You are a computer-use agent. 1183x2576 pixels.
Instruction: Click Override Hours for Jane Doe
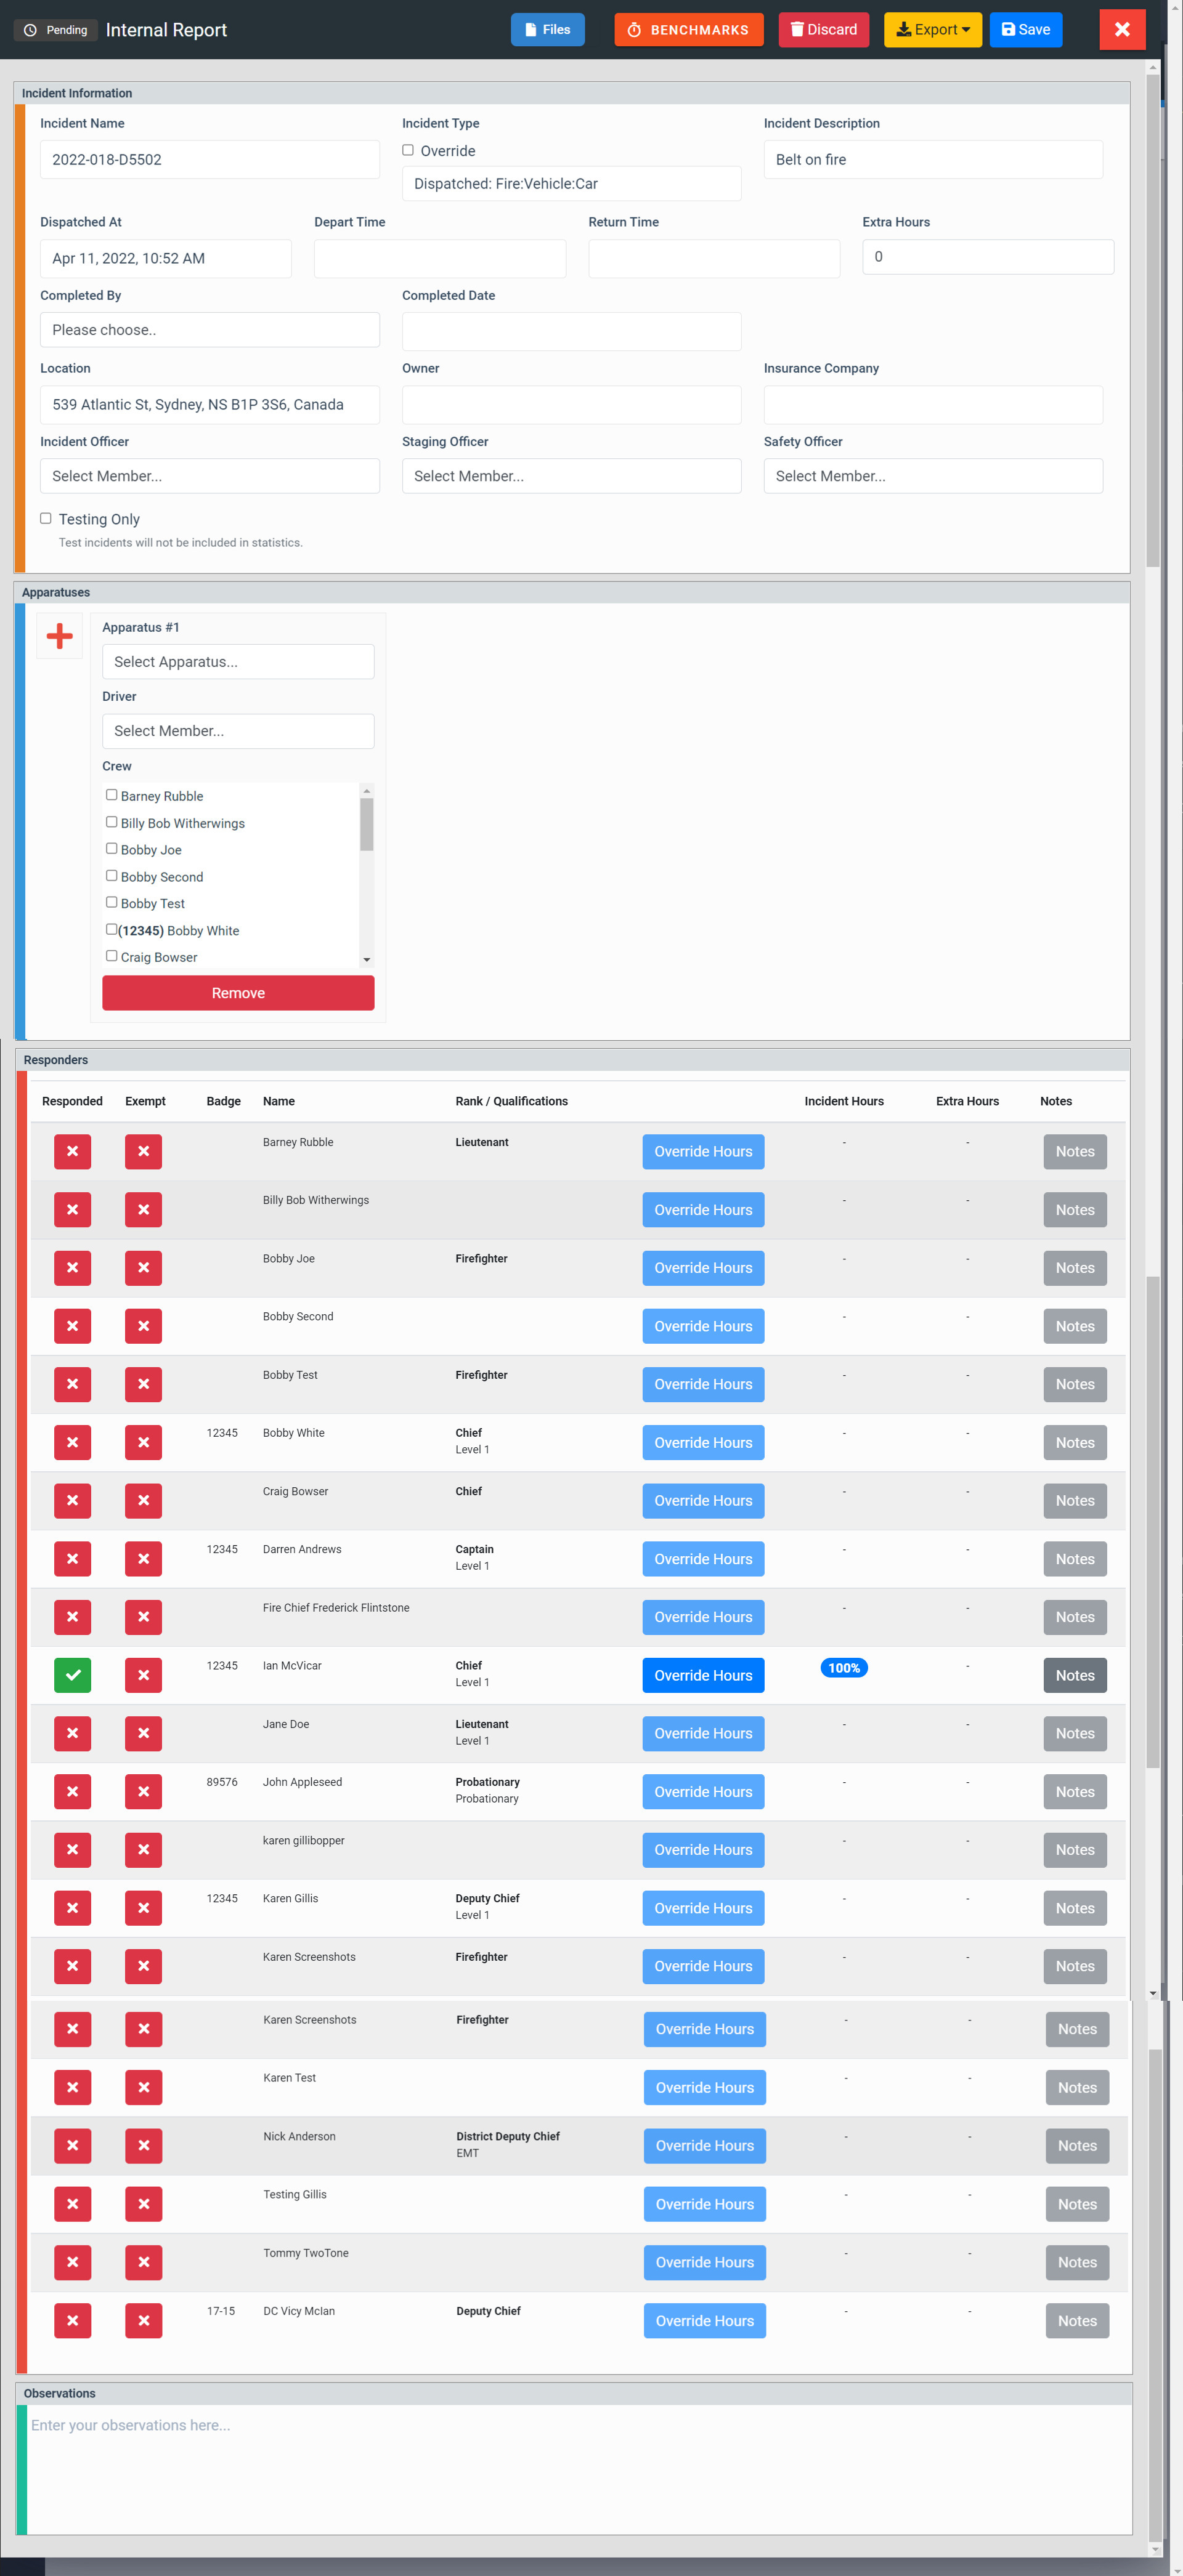pos(702,1733)
